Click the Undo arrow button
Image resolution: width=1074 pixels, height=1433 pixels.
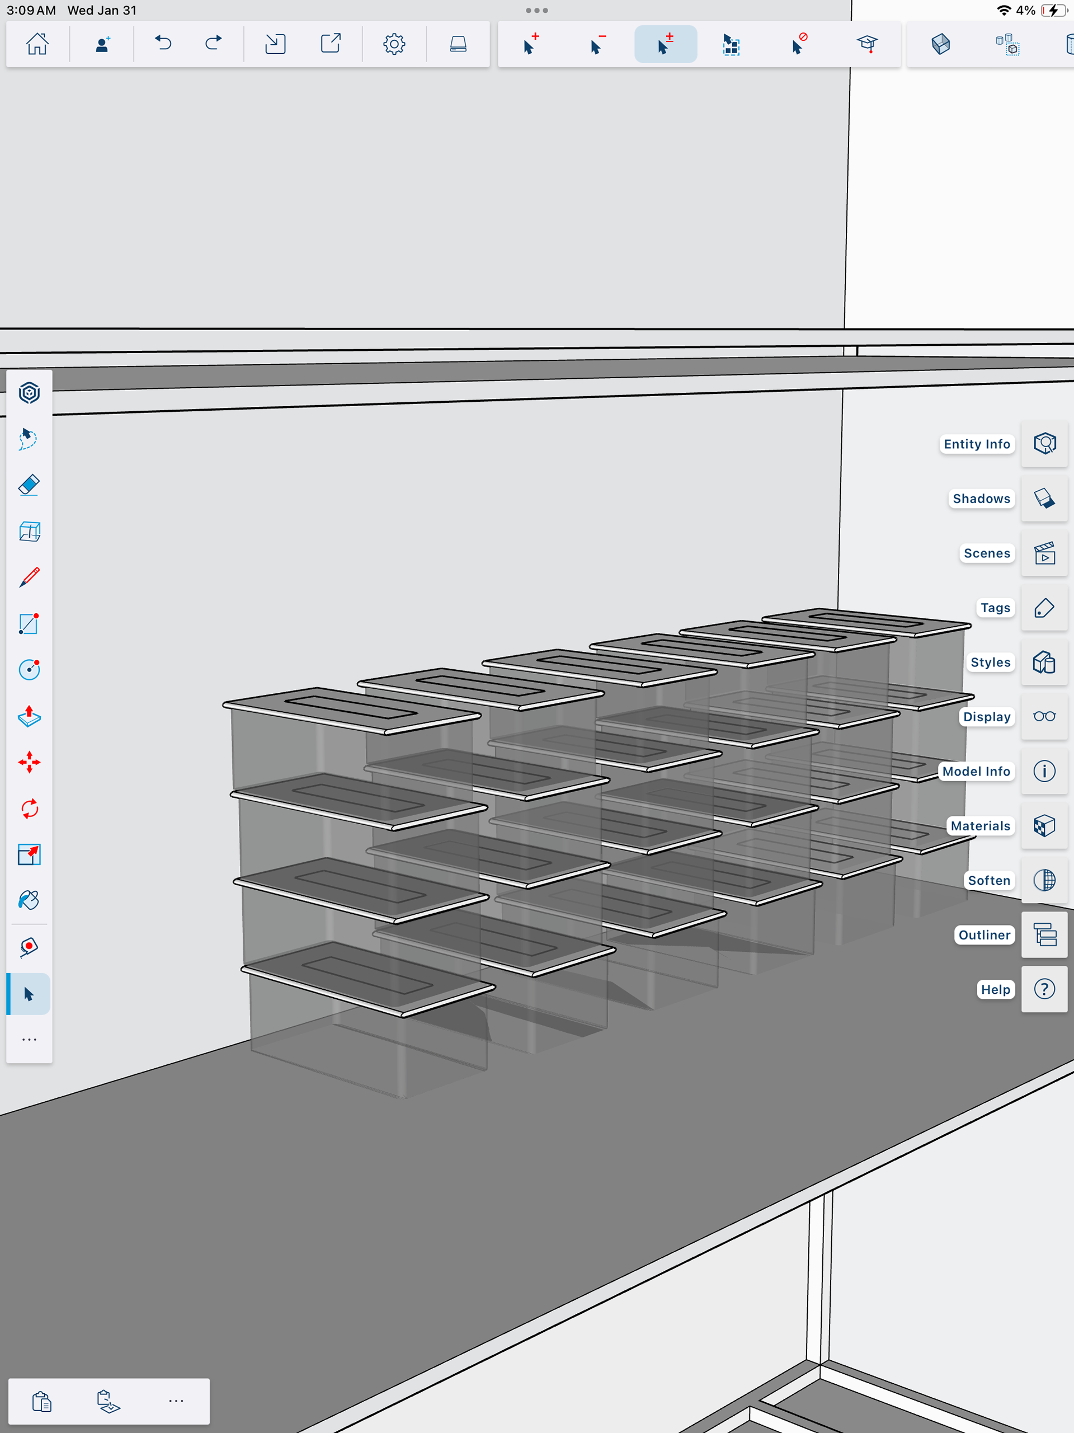[163, 44]
